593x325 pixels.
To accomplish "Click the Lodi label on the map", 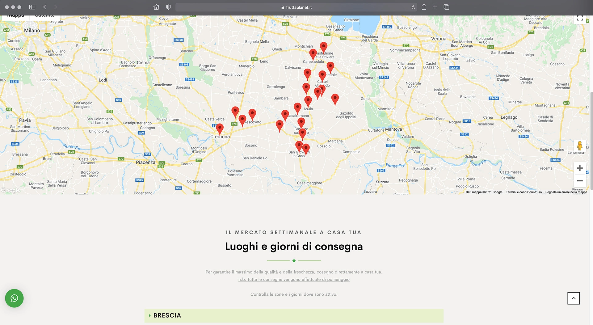I will 103,80.
